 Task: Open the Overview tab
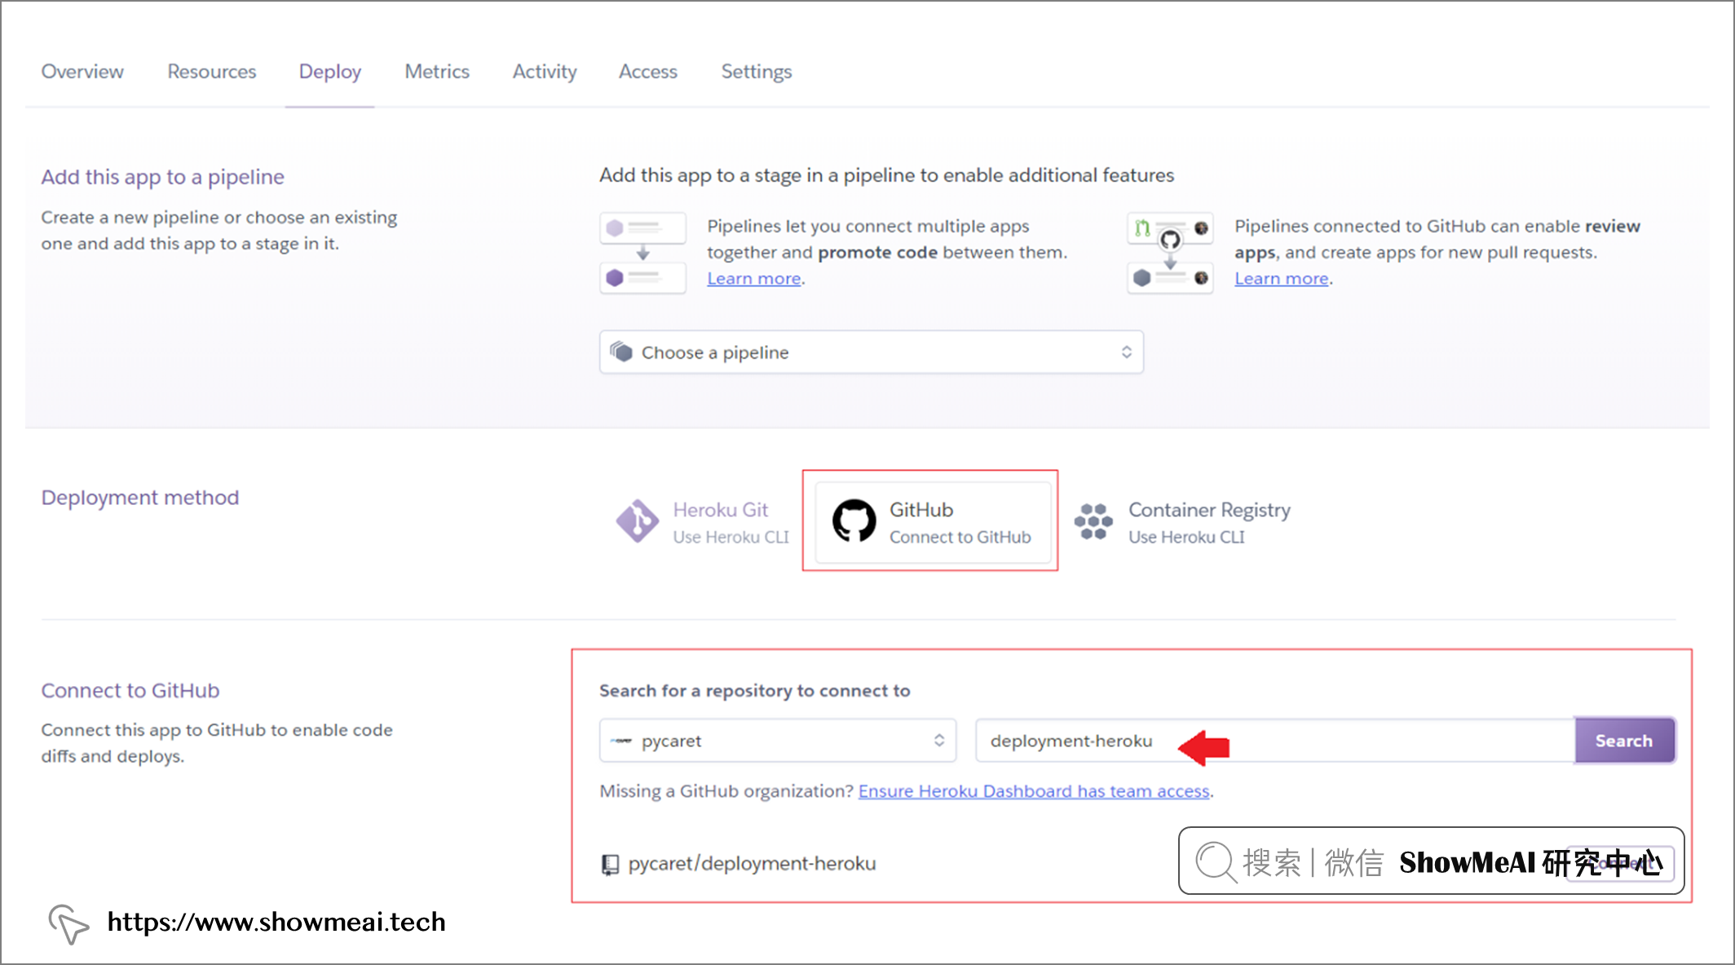[82, 72]
